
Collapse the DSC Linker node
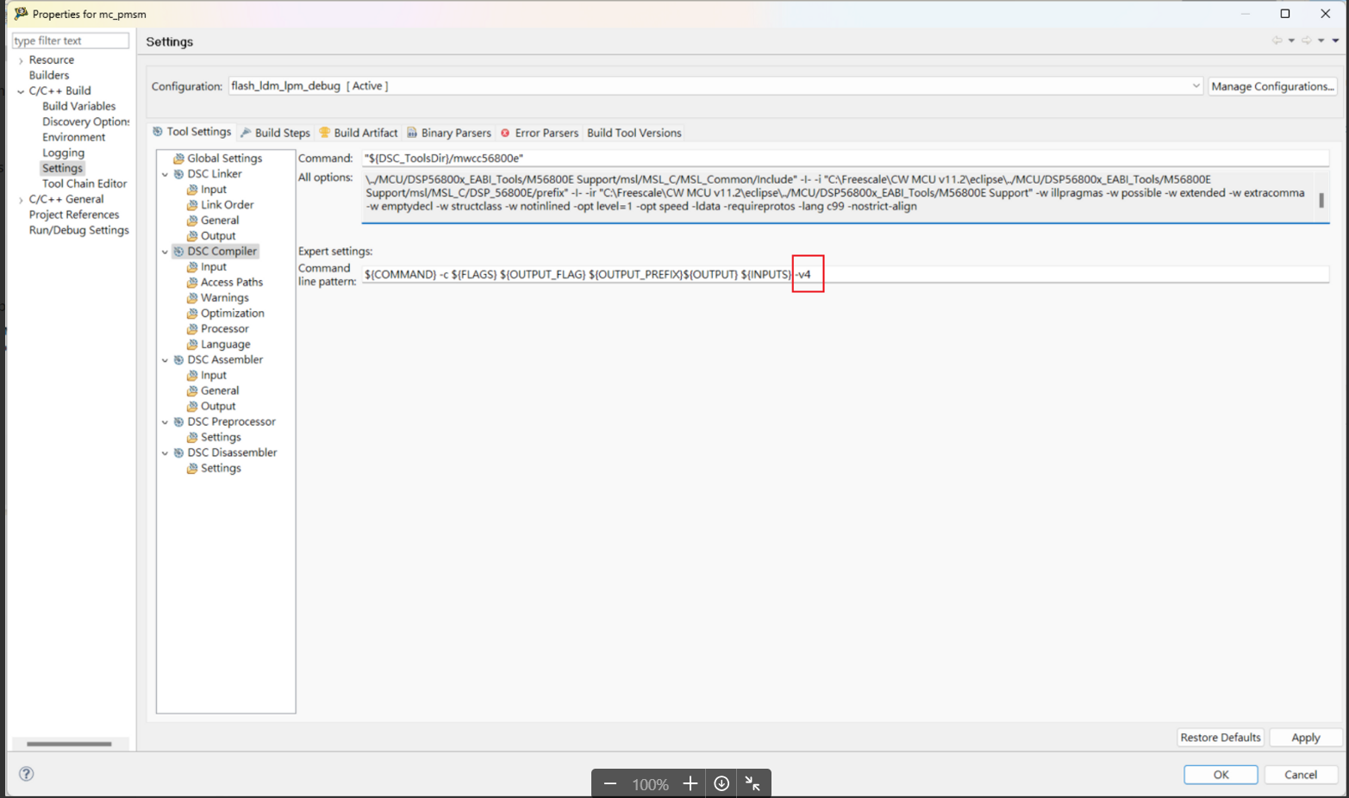point(165,173)
